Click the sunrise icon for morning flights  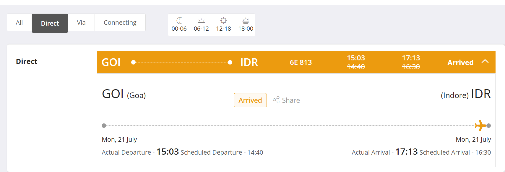click(201, 21)
